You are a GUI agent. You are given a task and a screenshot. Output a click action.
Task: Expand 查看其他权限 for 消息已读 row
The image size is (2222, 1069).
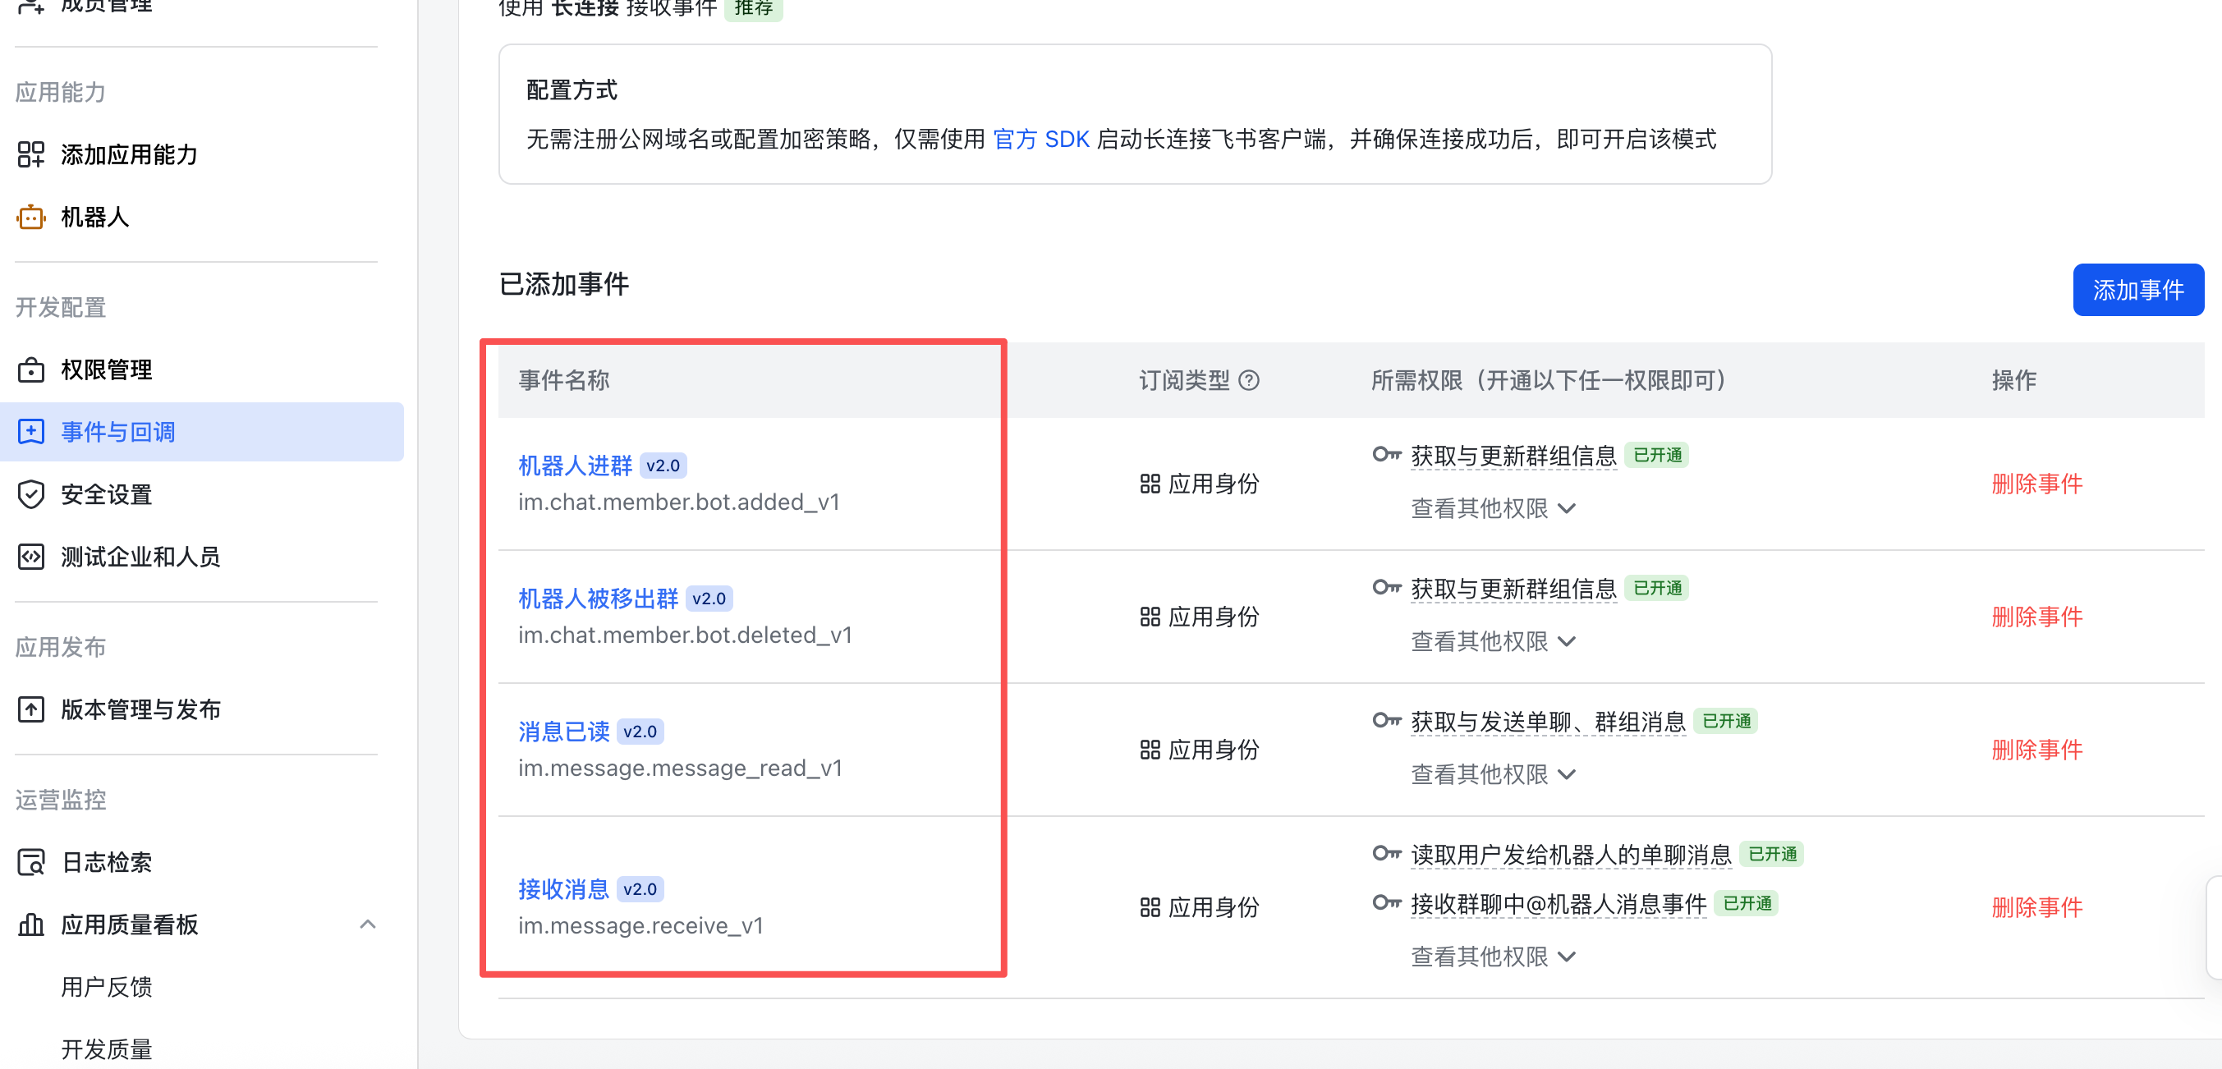[1493, 775]
